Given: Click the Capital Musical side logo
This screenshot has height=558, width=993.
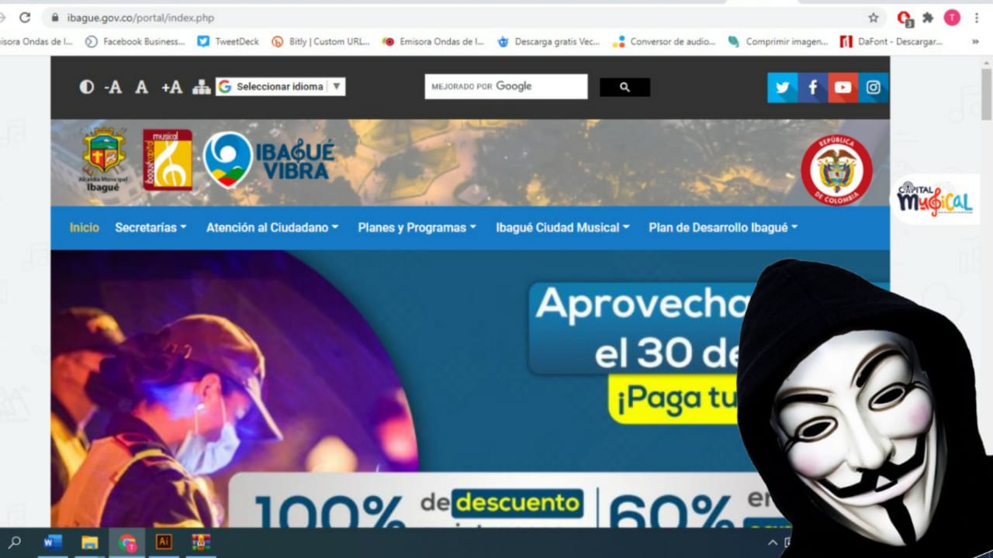Looking at the screenshot, I should 935,199.
